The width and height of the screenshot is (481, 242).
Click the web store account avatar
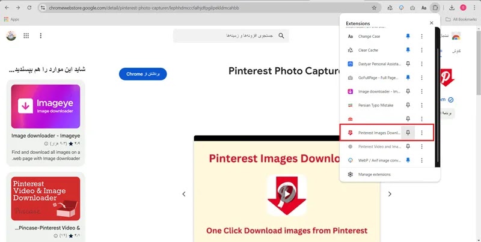pyautogui.click(x=11, y=36)
